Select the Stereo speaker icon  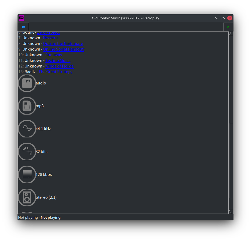coord(27,197)
